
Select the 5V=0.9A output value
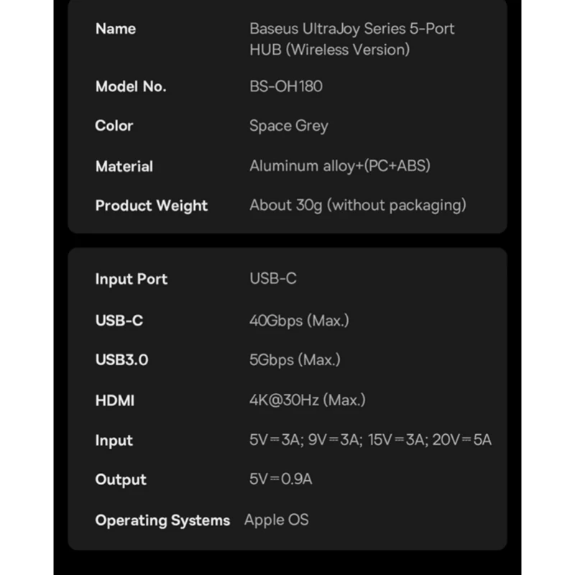pos(280,479)
